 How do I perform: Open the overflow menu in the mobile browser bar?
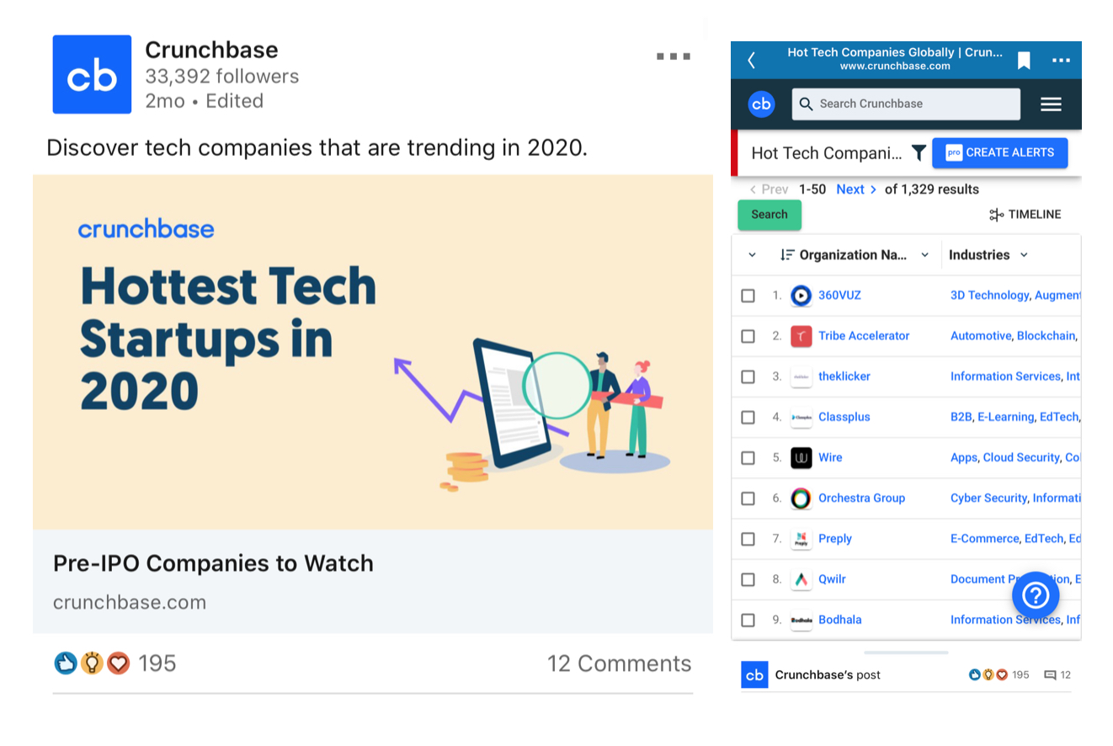pyautogui.click(x=1060, y=59)
